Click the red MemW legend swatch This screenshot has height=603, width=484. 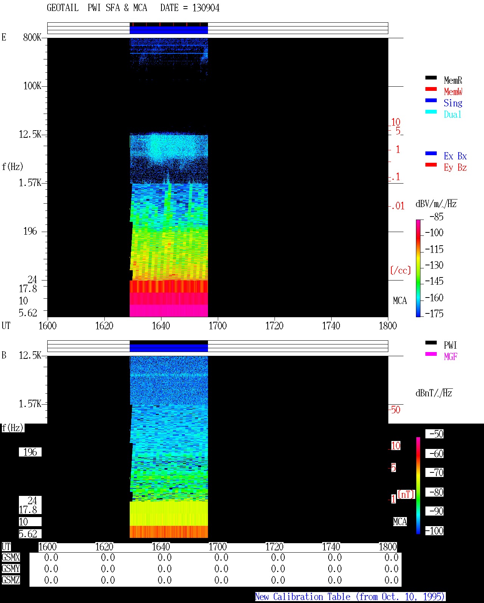[431, 89]
